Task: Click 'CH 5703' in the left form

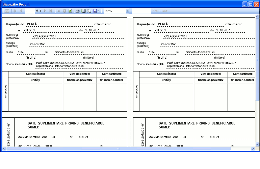Action: click(x=29, y=30)
